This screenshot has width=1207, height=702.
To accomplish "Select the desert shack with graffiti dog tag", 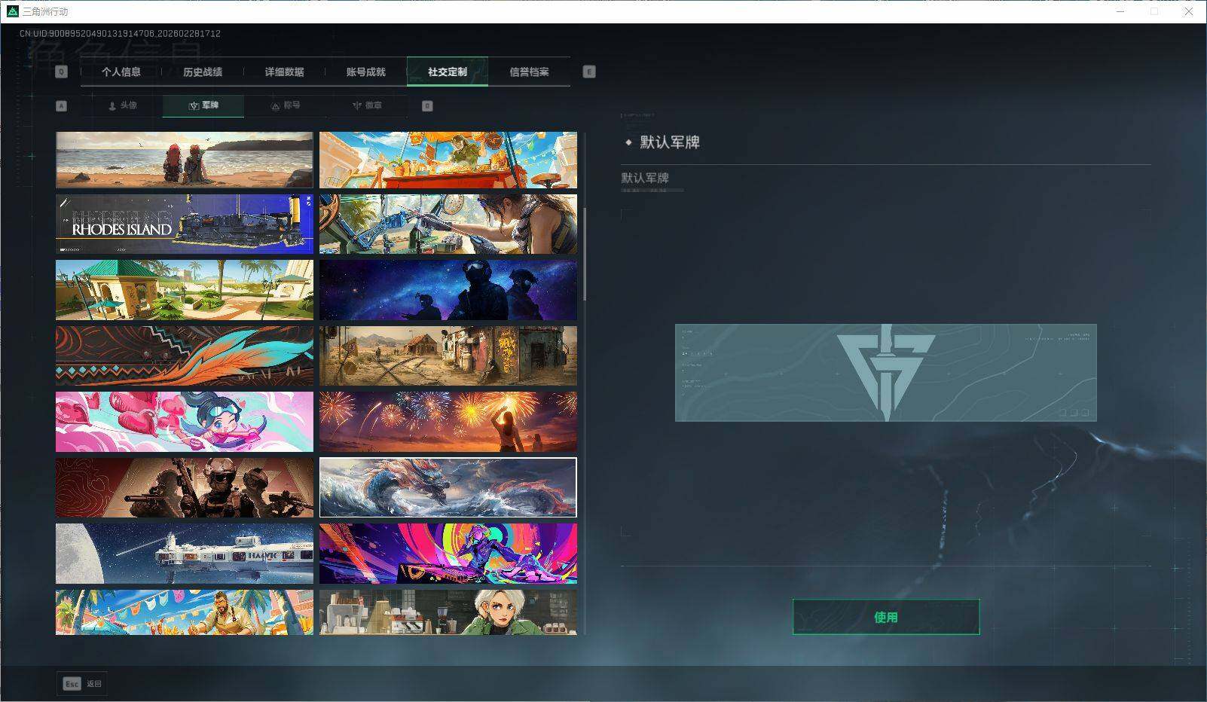I will point(448,356).
